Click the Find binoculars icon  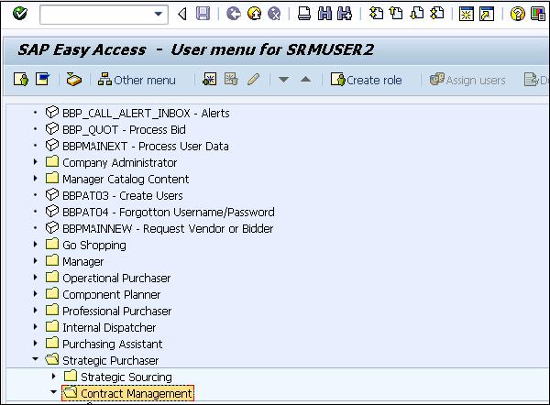tap(324, 14)
